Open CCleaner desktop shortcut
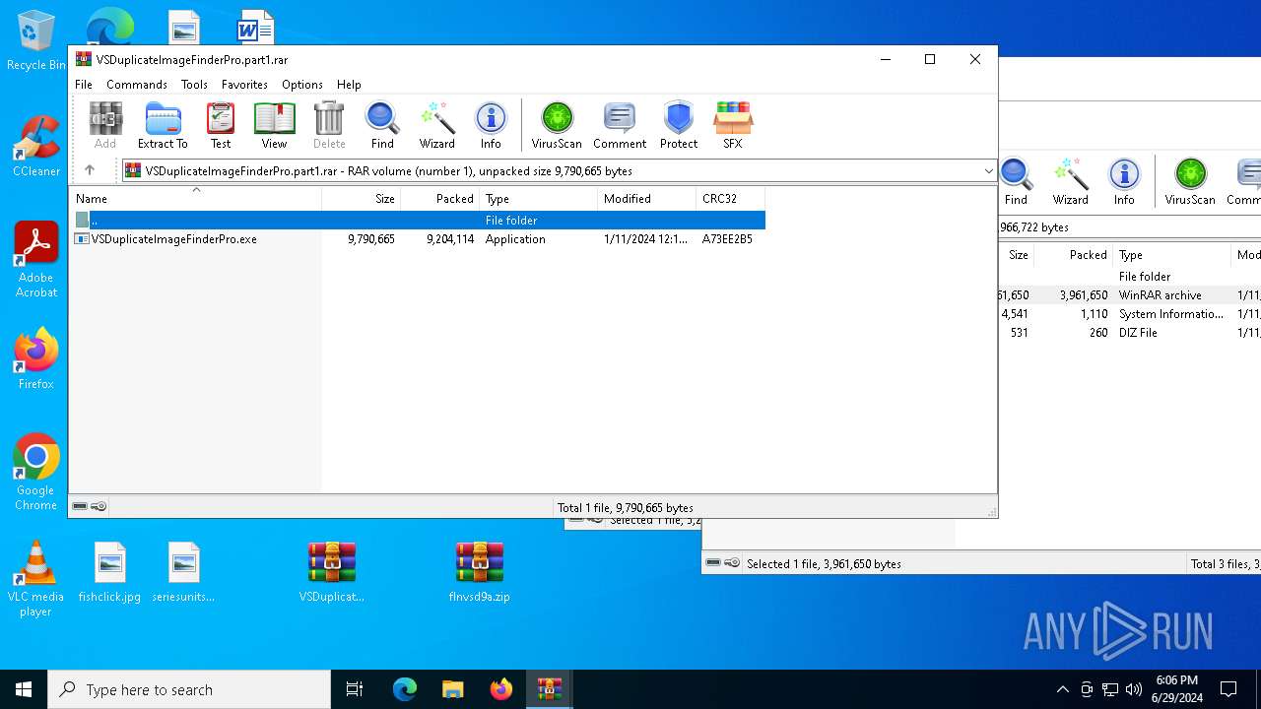 35,147
